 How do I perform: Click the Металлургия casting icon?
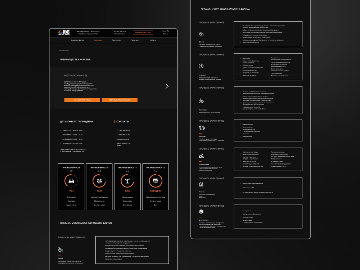click(201, 101)
